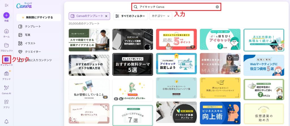Select the テンプレート sidebar icon
Viewport: 290px width, 126px height.
[7, 59]
